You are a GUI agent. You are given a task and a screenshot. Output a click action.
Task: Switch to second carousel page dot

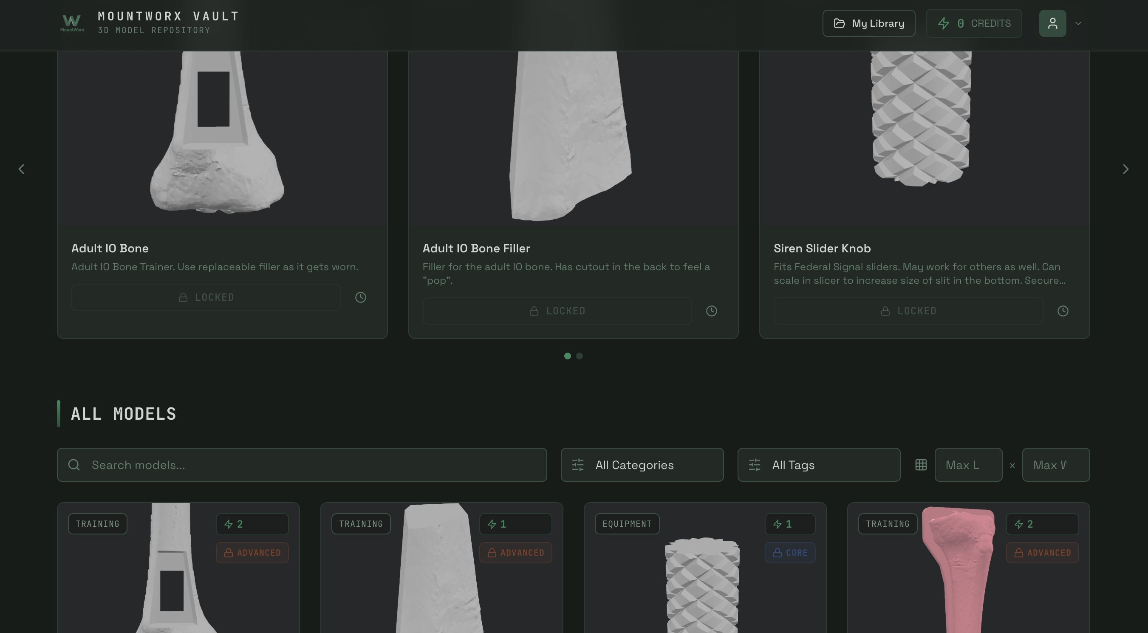coord(580,356)
